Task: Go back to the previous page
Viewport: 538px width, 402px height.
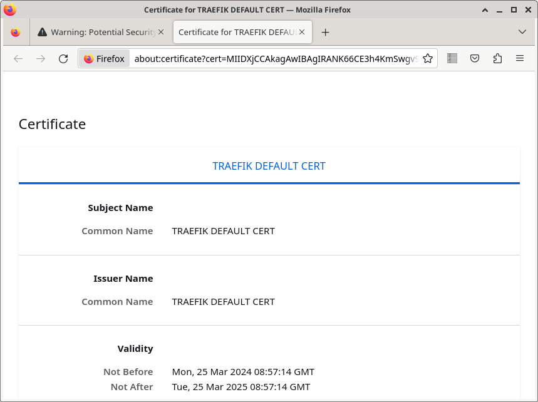Action: click(x=18, y=59)
